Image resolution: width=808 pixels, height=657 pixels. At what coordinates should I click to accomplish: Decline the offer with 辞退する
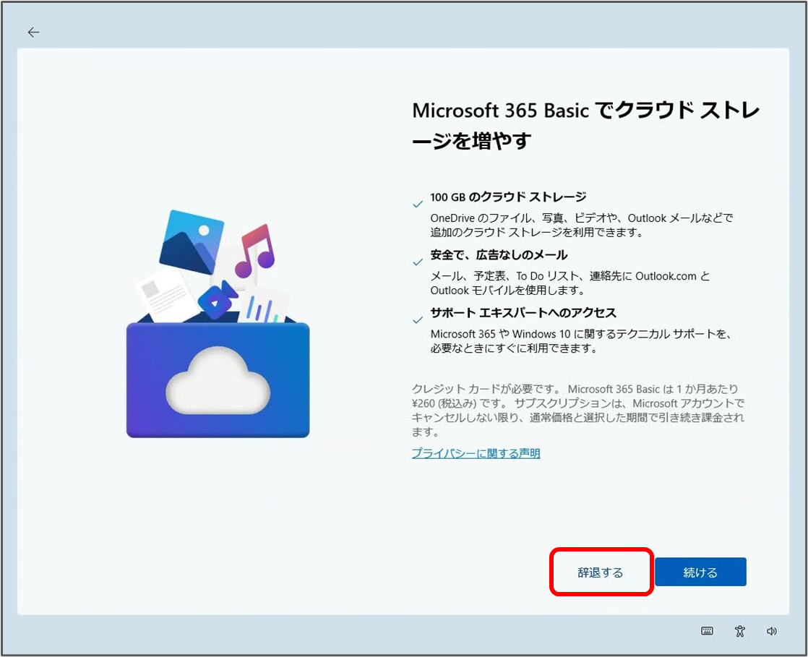pyautogui.click(x=601, y=571)
